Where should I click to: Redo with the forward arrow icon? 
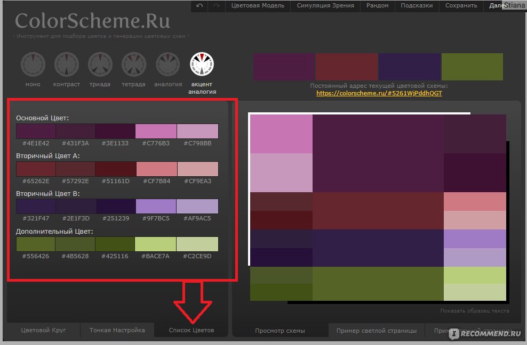tap(217, 6)
